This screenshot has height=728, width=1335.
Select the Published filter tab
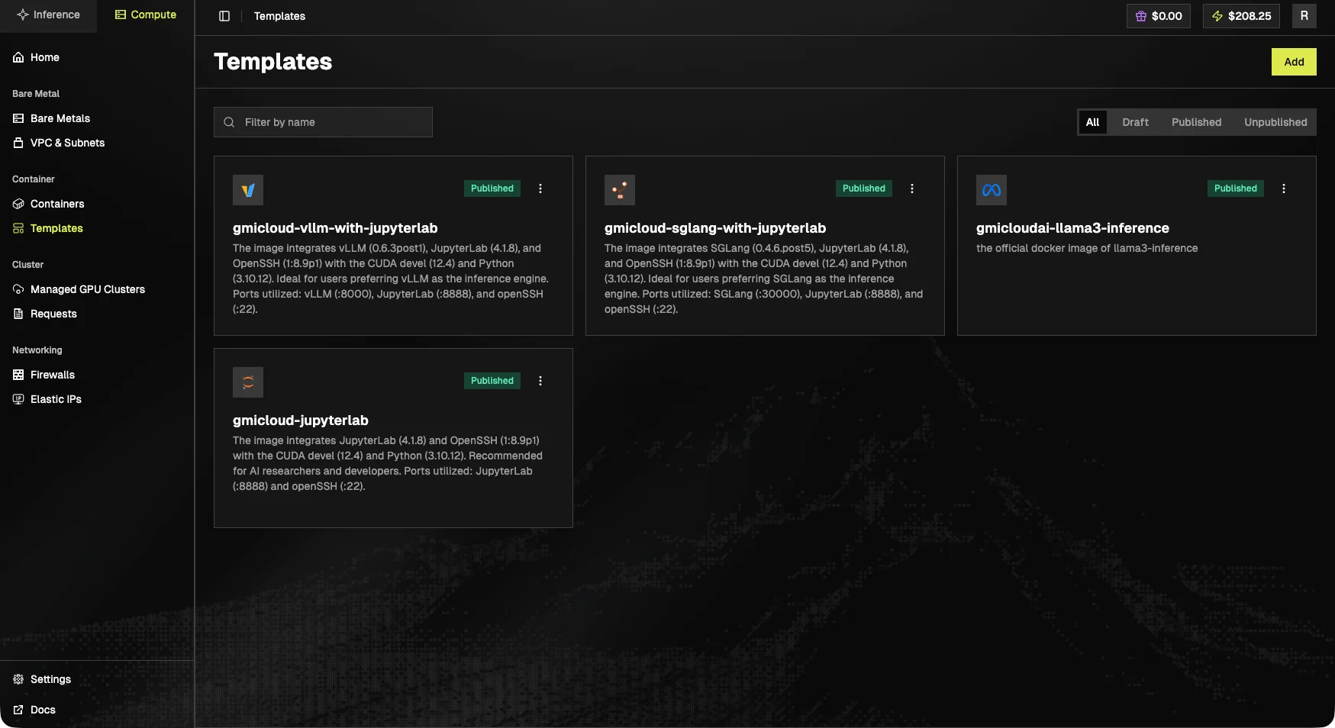click(1196, 122)
